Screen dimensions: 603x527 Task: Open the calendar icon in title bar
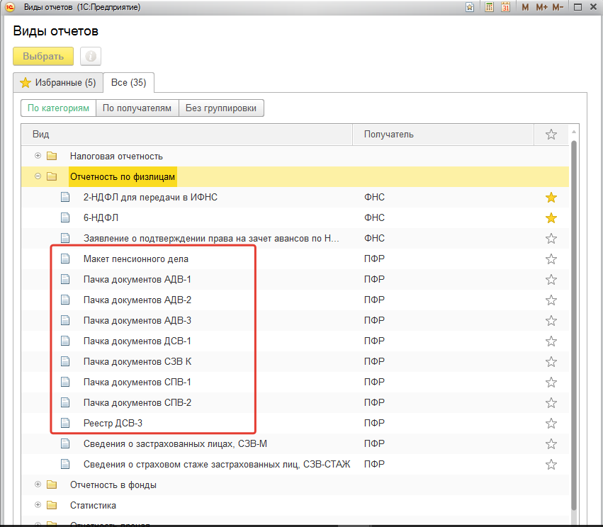click(x=505, y=7)
